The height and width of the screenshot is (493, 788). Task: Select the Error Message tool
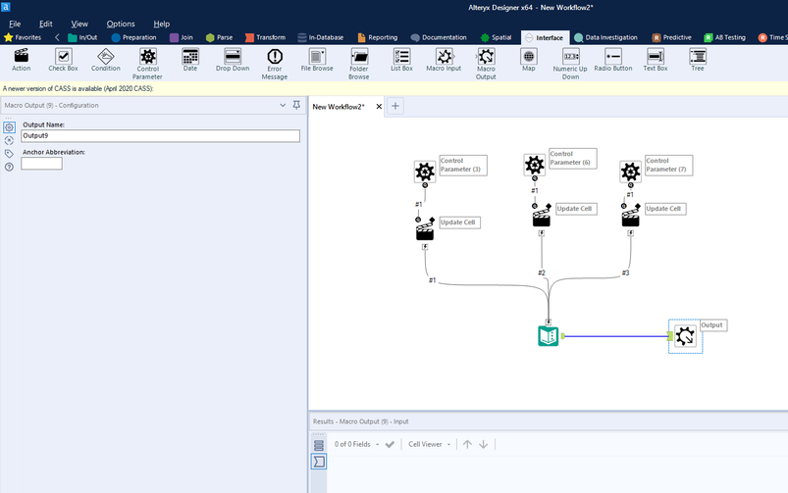click(275, 64)
